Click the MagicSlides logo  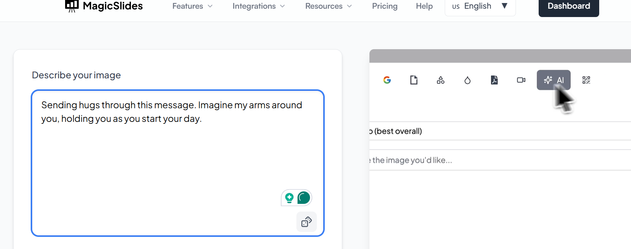point(104,6)
